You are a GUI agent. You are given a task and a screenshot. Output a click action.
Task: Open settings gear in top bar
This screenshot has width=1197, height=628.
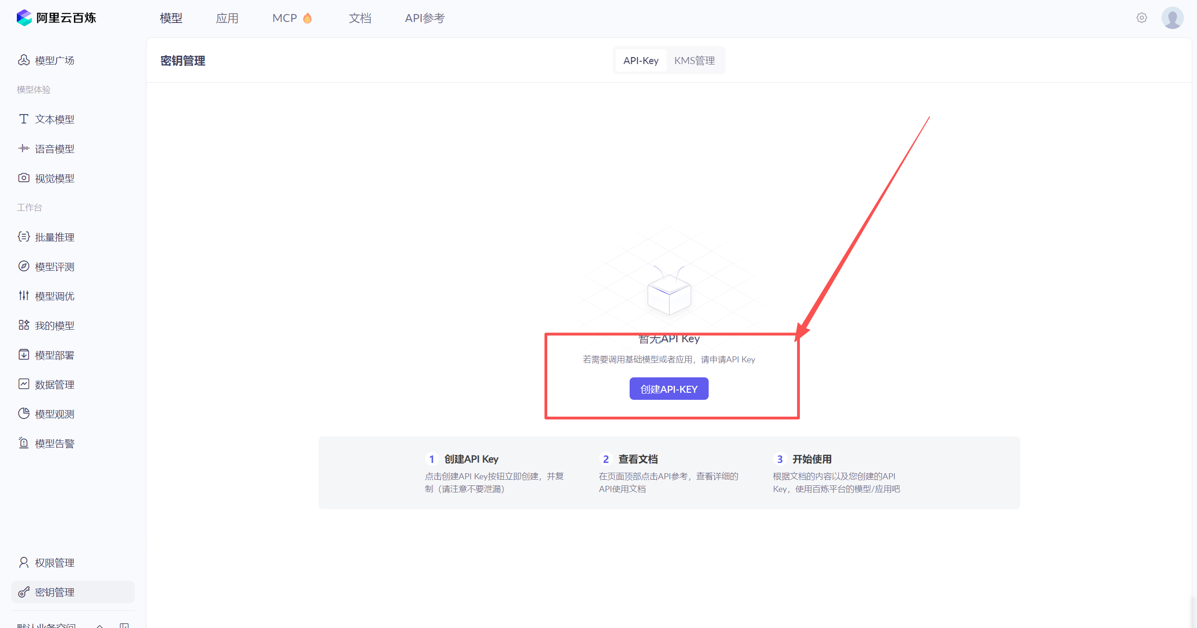(x=1141, y=18)
